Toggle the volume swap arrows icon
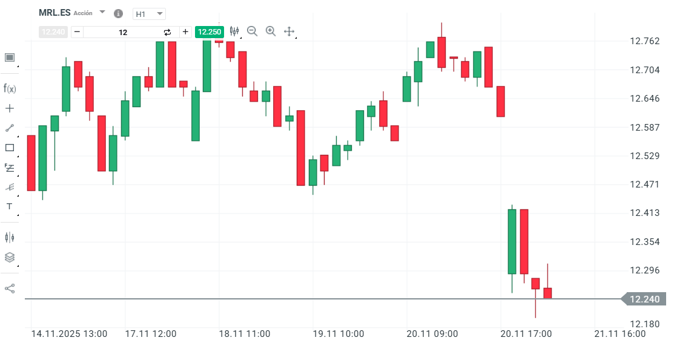Screen dimensions: 674x346 168,32
